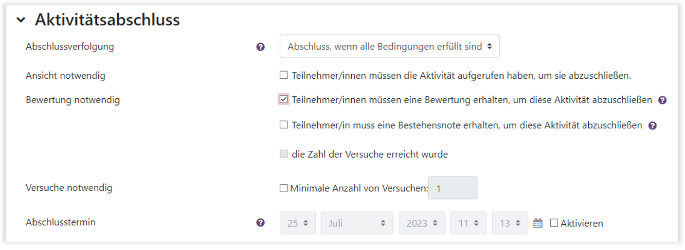
Task: Open the Abschlussverfolgung dropdown
Action: (x=389, y=47)
